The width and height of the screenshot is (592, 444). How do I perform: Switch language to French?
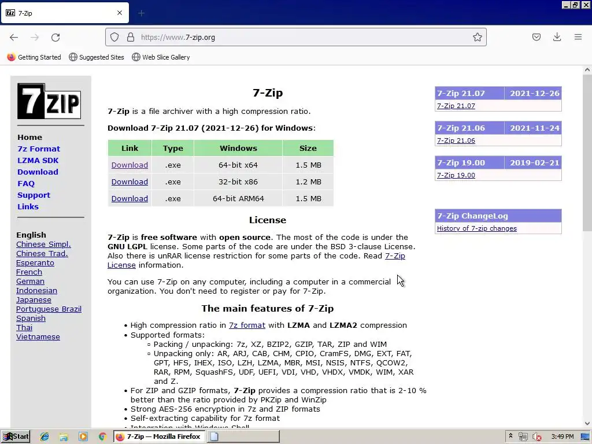tap(29, 272)
